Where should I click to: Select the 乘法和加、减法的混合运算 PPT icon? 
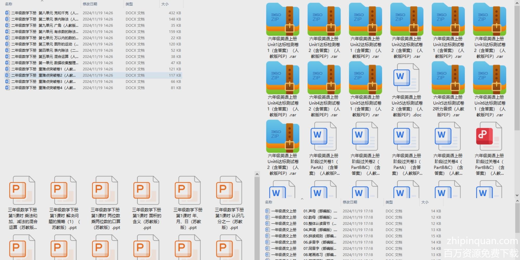22,191
